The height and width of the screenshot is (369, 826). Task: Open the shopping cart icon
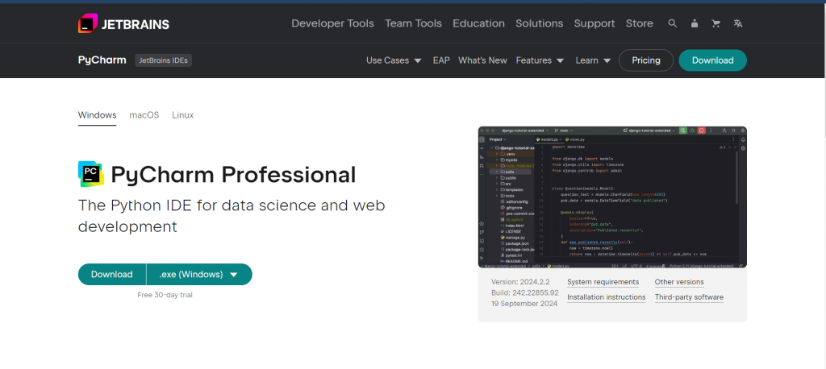tap(716, 23)
